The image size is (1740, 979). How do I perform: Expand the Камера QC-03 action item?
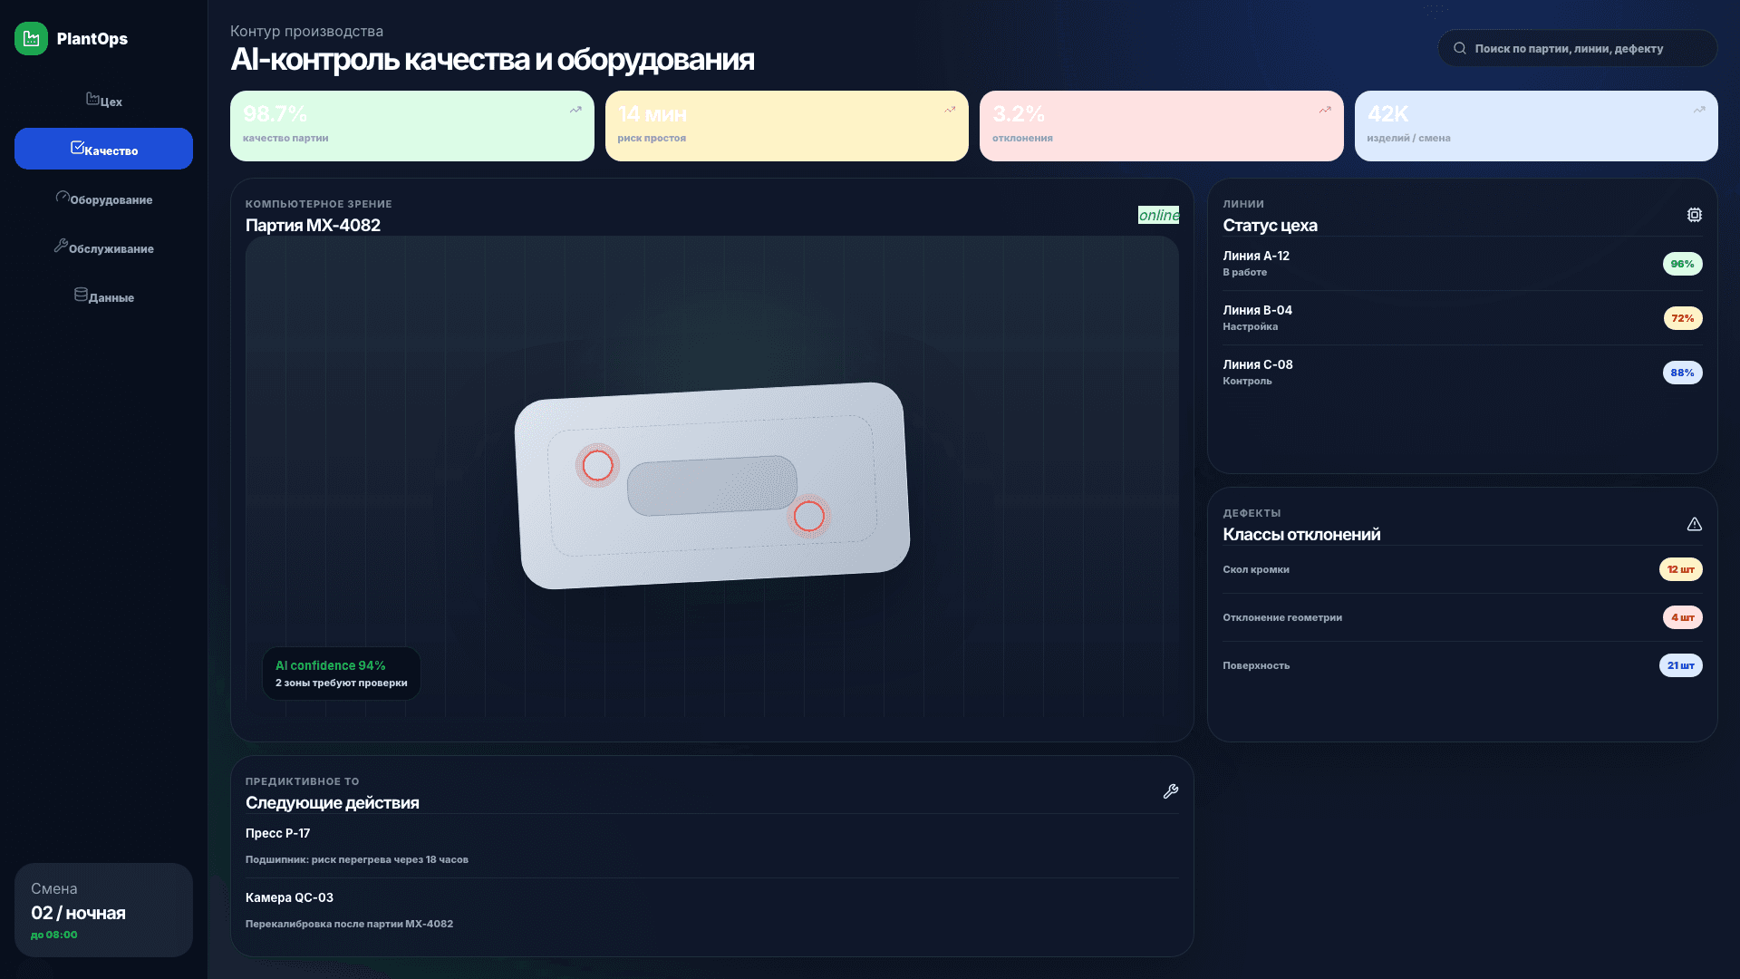pyautogui.click(x=711, y=909)
